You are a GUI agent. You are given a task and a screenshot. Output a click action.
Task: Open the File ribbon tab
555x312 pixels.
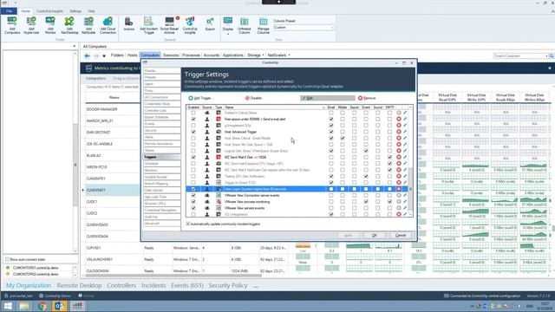click(9, 11)
